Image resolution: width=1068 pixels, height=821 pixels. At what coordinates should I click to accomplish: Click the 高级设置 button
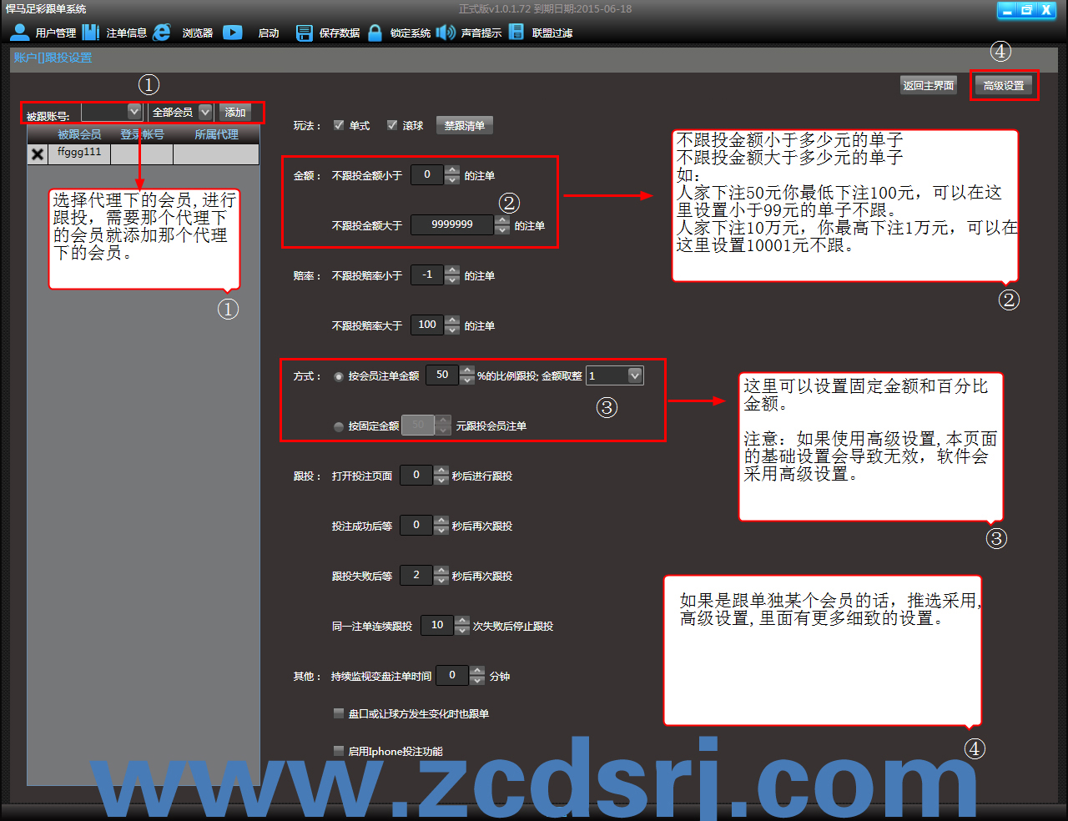click(x=1003, y=85)
